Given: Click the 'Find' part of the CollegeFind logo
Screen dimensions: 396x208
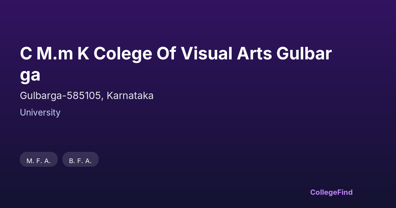Looking at the screenshot, I should tap(345, 192).
